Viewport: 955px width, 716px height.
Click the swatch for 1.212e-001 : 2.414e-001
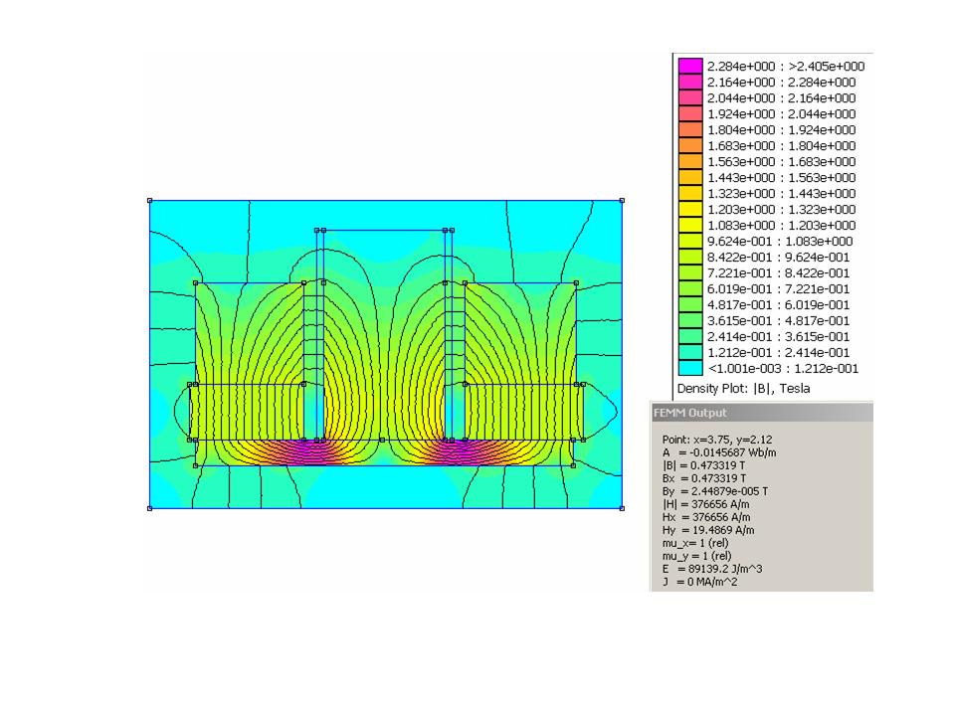(x=690, y=352)
